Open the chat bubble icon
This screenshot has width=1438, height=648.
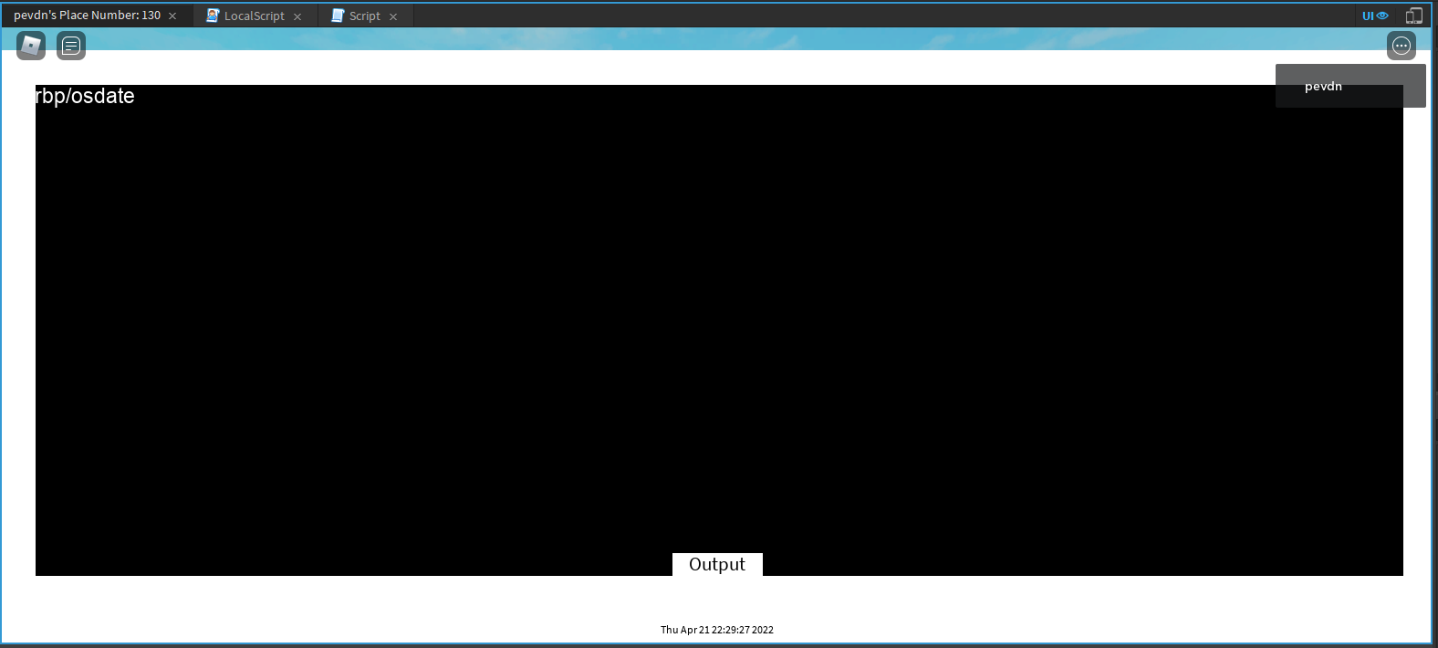(71, 46)
